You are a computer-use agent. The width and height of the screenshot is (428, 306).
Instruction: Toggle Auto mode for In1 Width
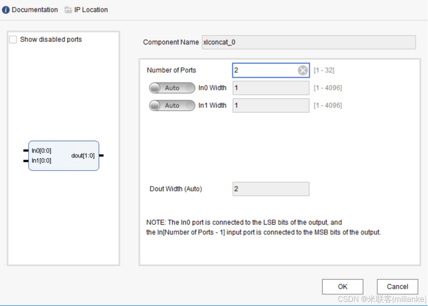pyautogui.click(x=172, y=105)
